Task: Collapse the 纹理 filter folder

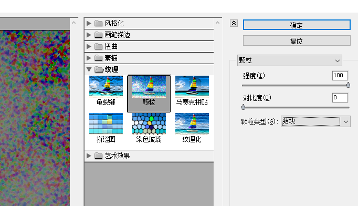Action: [x=89, y=69]
